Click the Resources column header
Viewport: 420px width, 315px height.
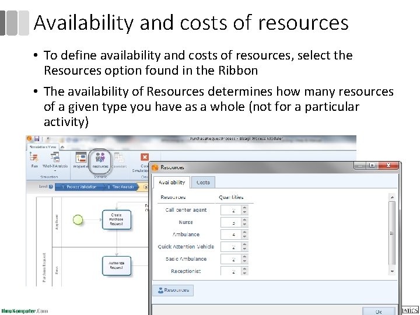173,197
